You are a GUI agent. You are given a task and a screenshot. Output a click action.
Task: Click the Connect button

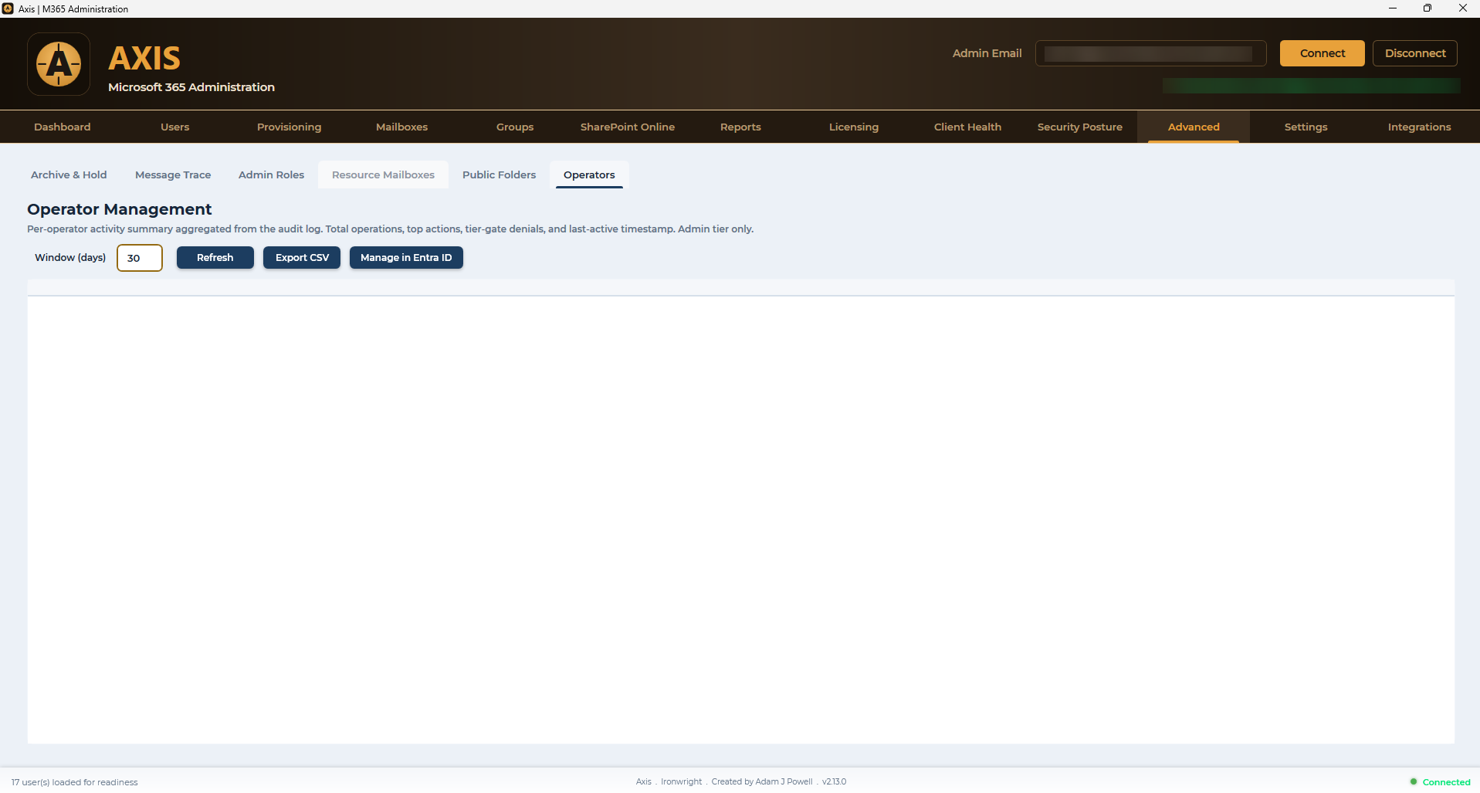[x=1322, y=53]
